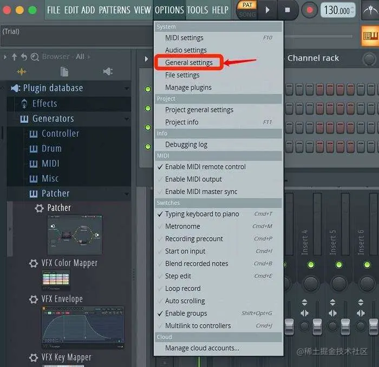The image size is (379, 367).
Task: Click the browser undo arrow icon
Action: pos(24,57)
